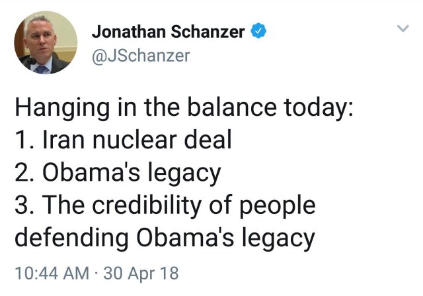423x296 pixels.
Task: Click the '2. Obama's legacy' line
Action: click(117, 173)
